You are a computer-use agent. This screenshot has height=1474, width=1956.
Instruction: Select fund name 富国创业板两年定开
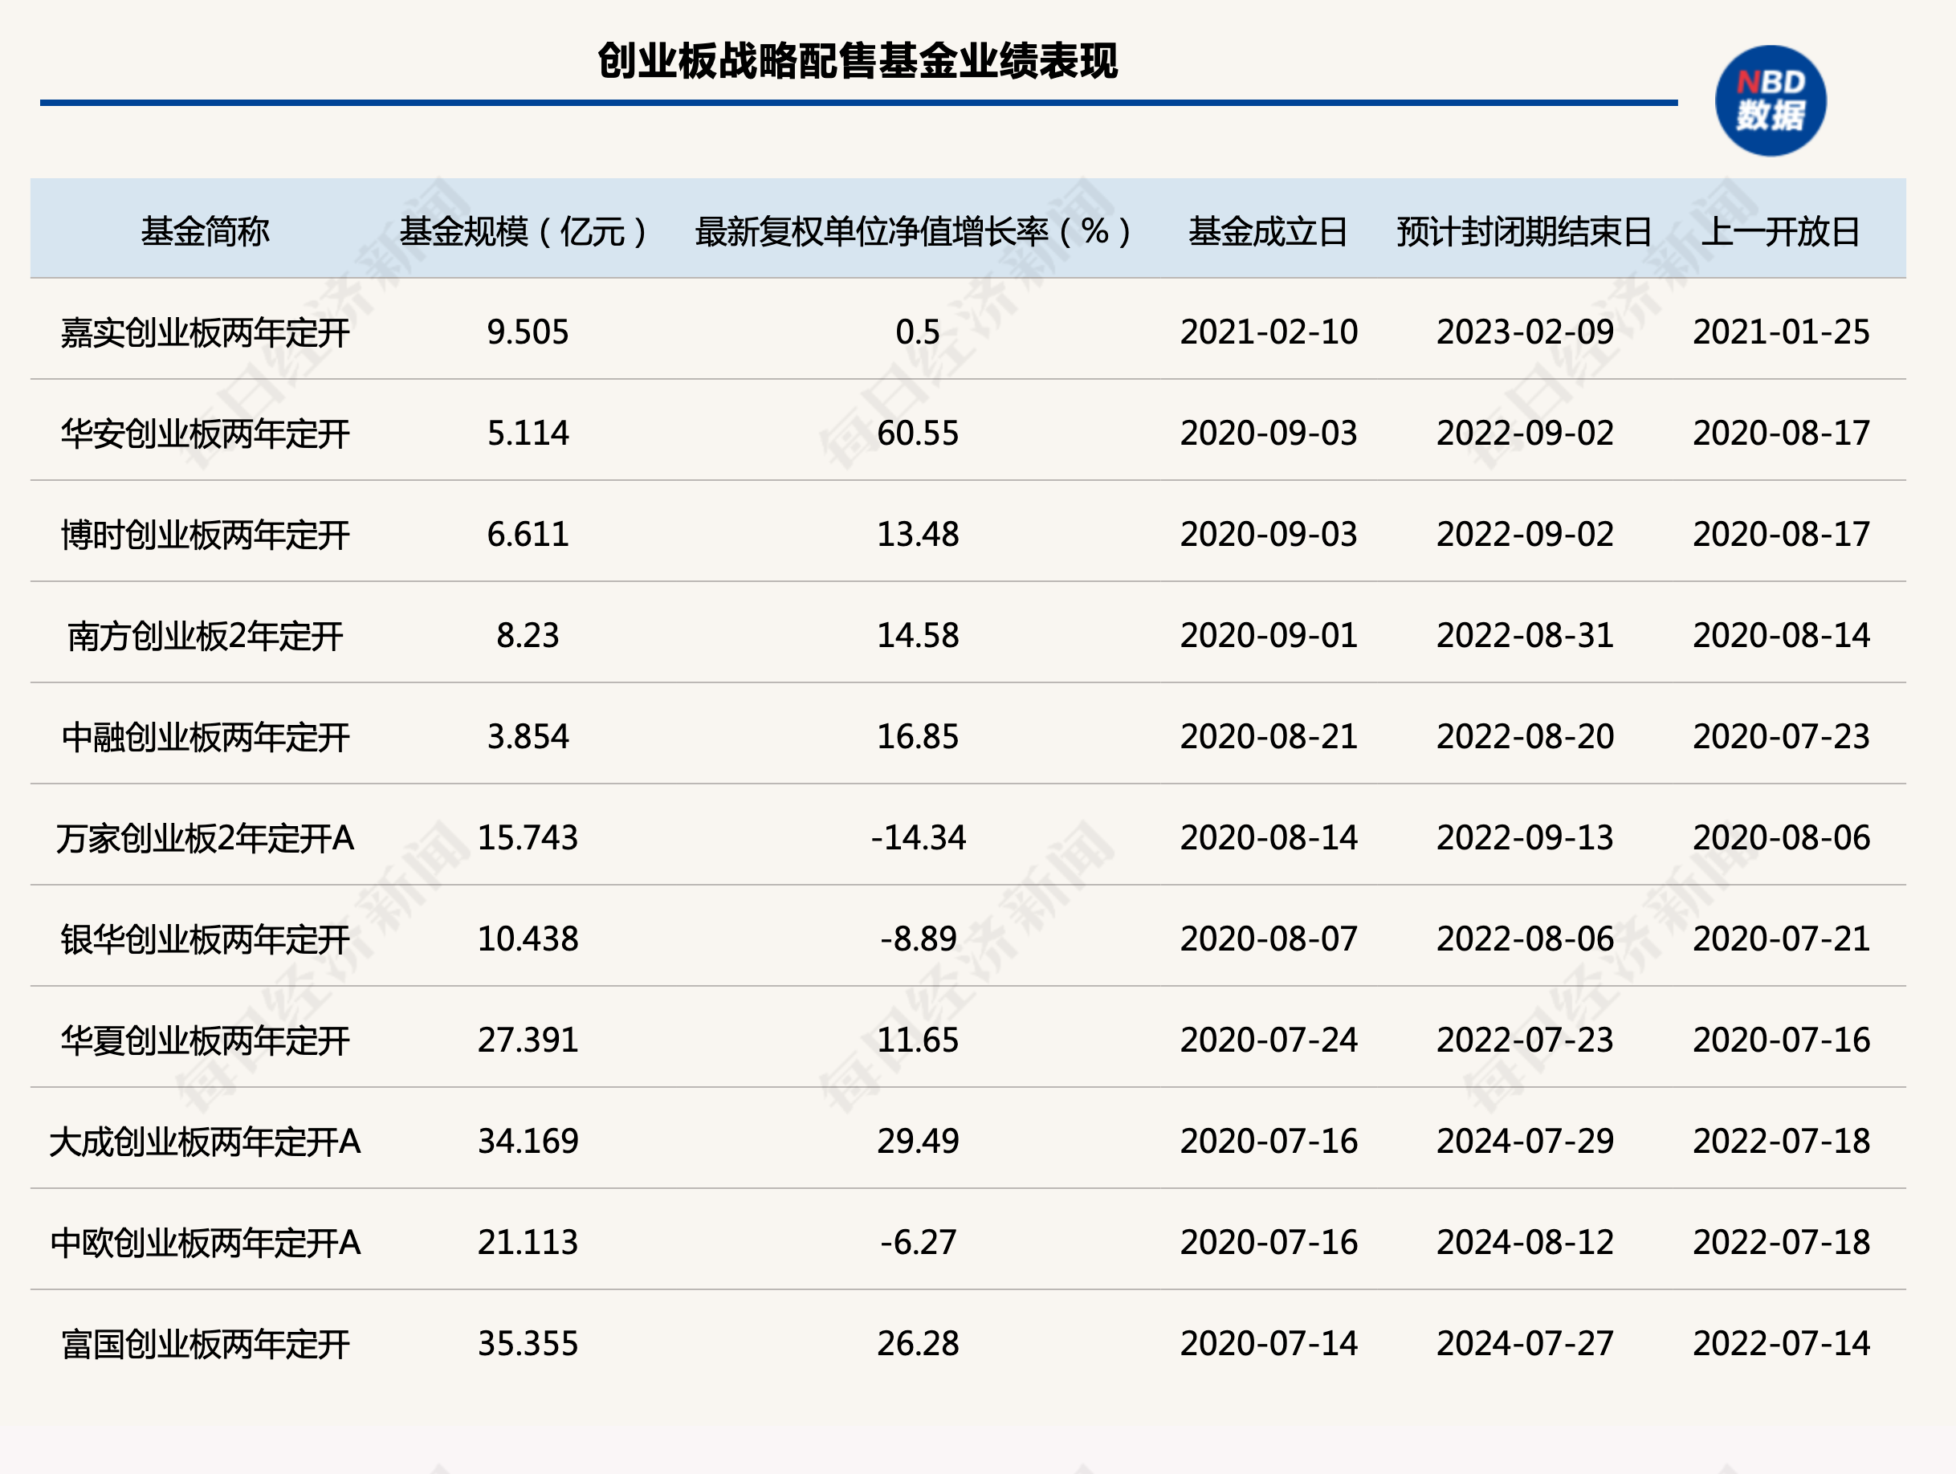(x=205, y=1344)
